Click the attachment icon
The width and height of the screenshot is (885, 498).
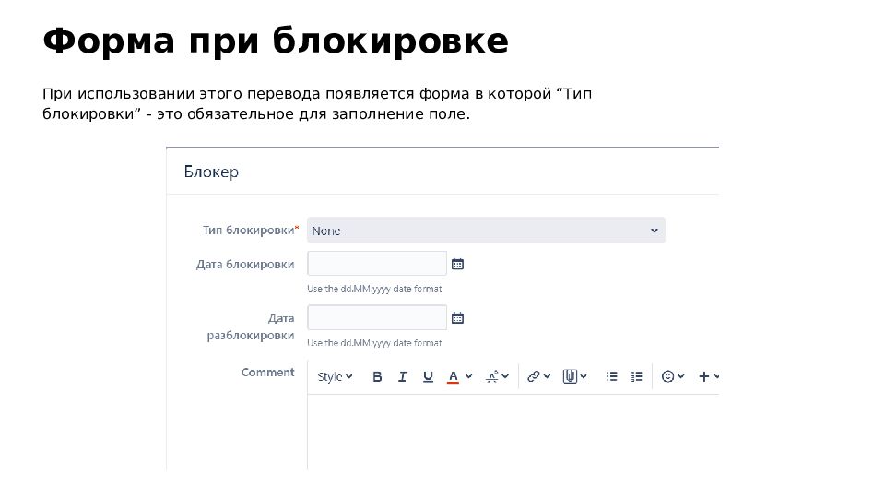point(569,376)
